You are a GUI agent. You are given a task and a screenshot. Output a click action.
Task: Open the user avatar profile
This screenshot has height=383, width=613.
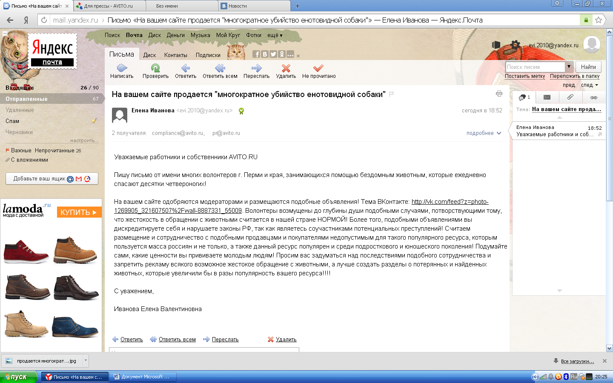(592, 44)
